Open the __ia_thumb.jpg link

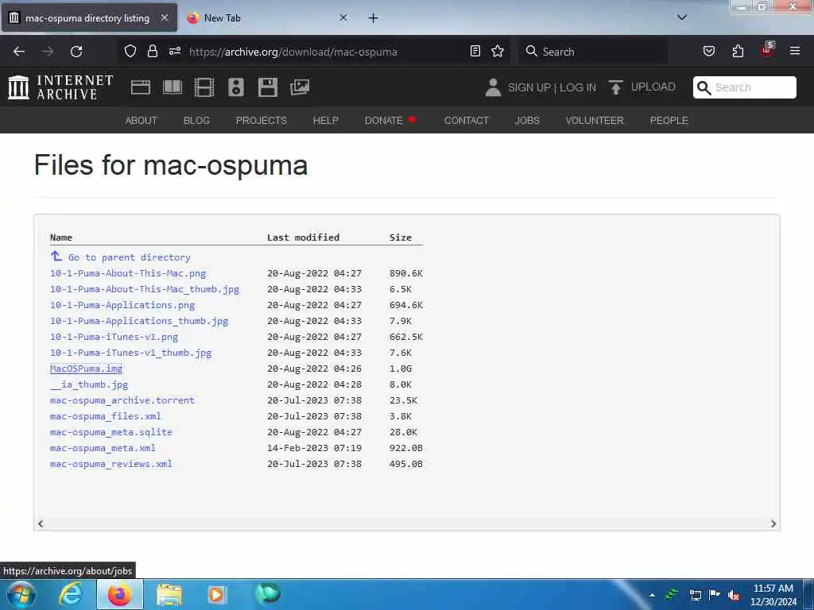89,384
